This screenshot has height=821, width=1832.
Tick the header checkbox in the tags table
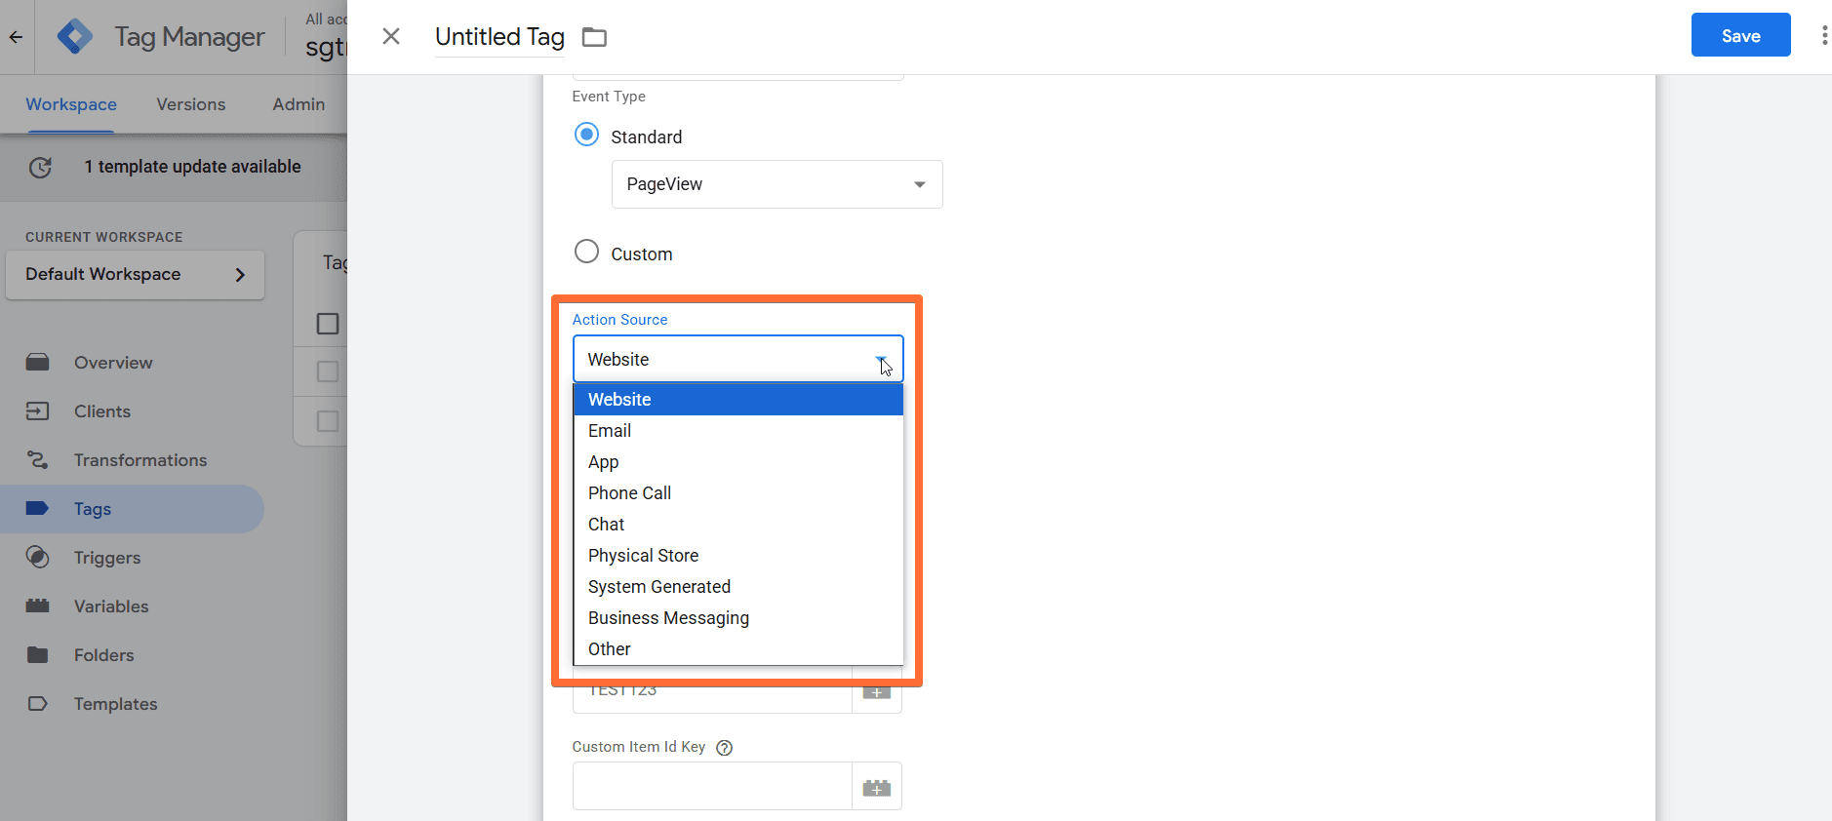(328, 324)
